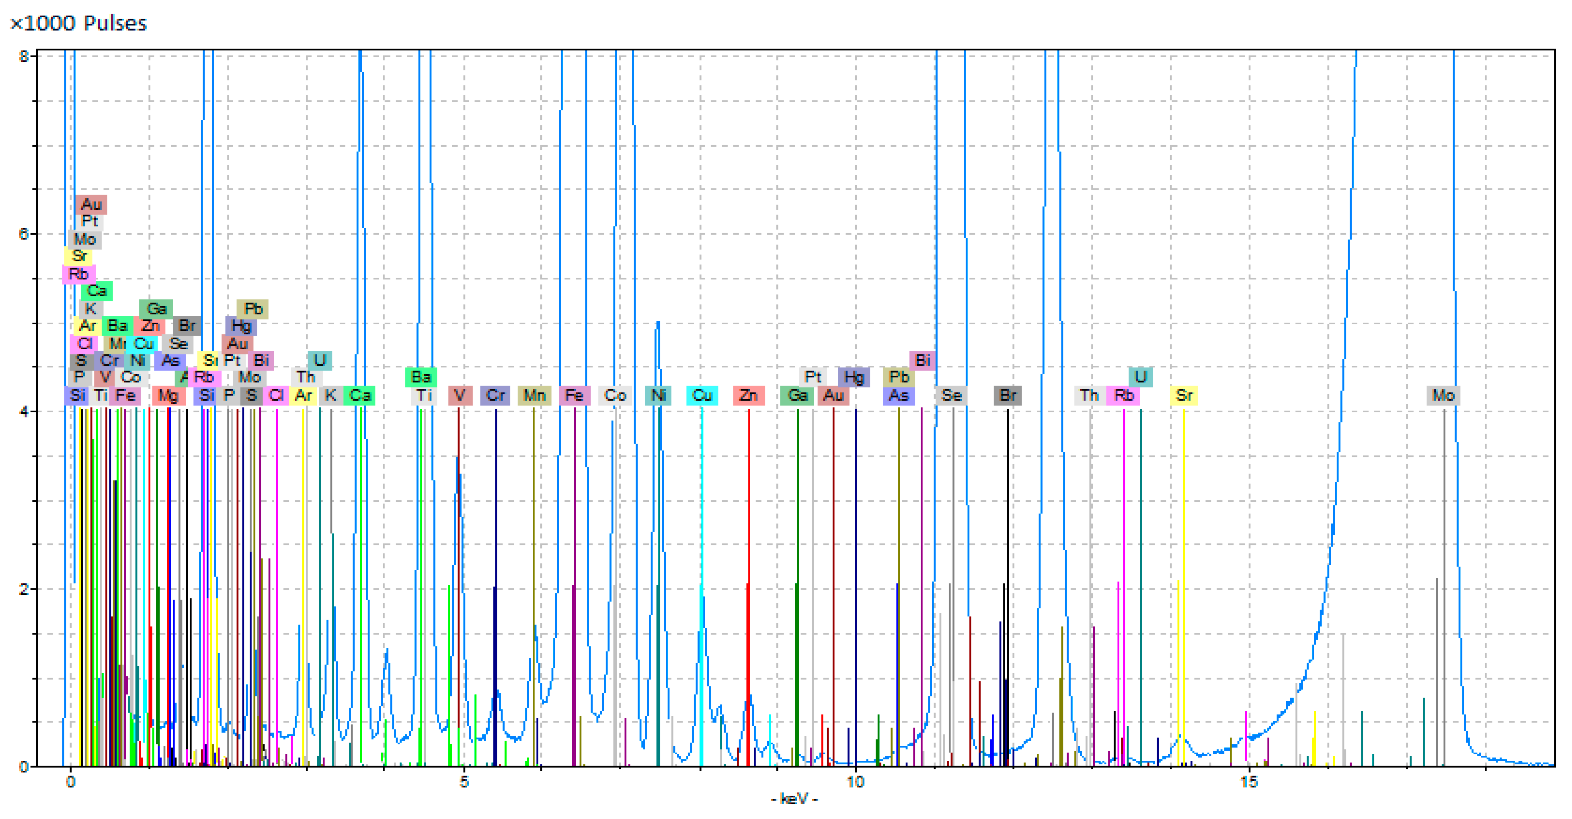Click the red Zn label right of Cu

pyautogui.click(x=749, y=396)
